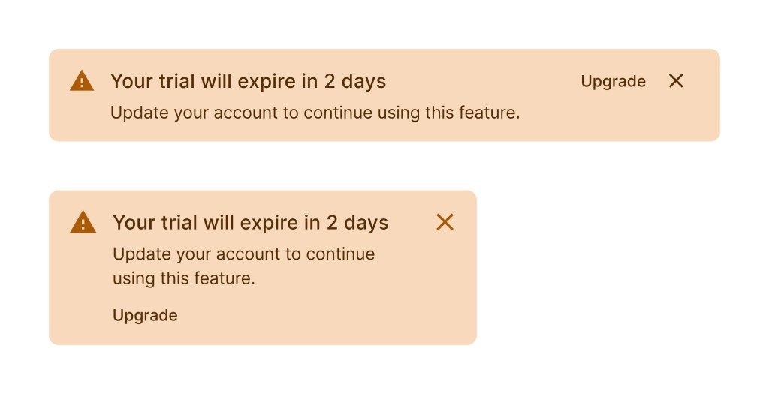Screen dimensions: 769x394
Task: Click "2 days" in the compact banner heading
Action: (357, 223)
